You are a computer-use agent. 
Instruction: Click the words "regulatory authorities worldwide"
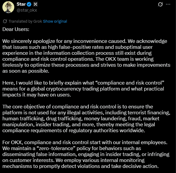tap(107, 130)
